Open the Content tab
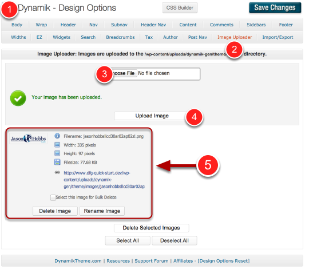This screenshot has height=269, width=309. coord(188,25)
